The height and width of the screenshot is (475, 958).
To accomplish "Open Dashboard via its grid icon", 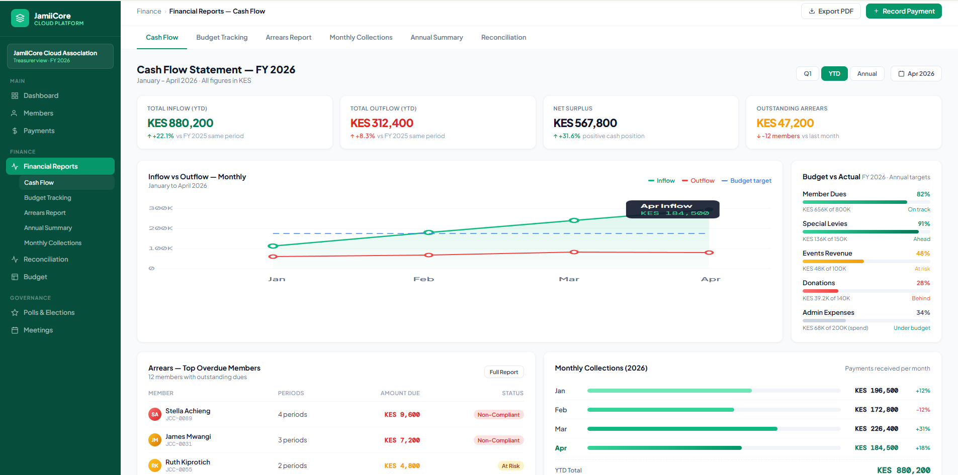I will click(x=15, y=96).
